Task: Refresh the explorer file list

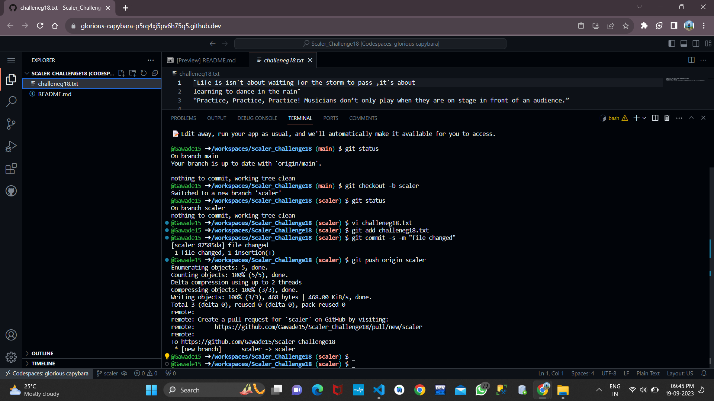Action: [144, 73]
